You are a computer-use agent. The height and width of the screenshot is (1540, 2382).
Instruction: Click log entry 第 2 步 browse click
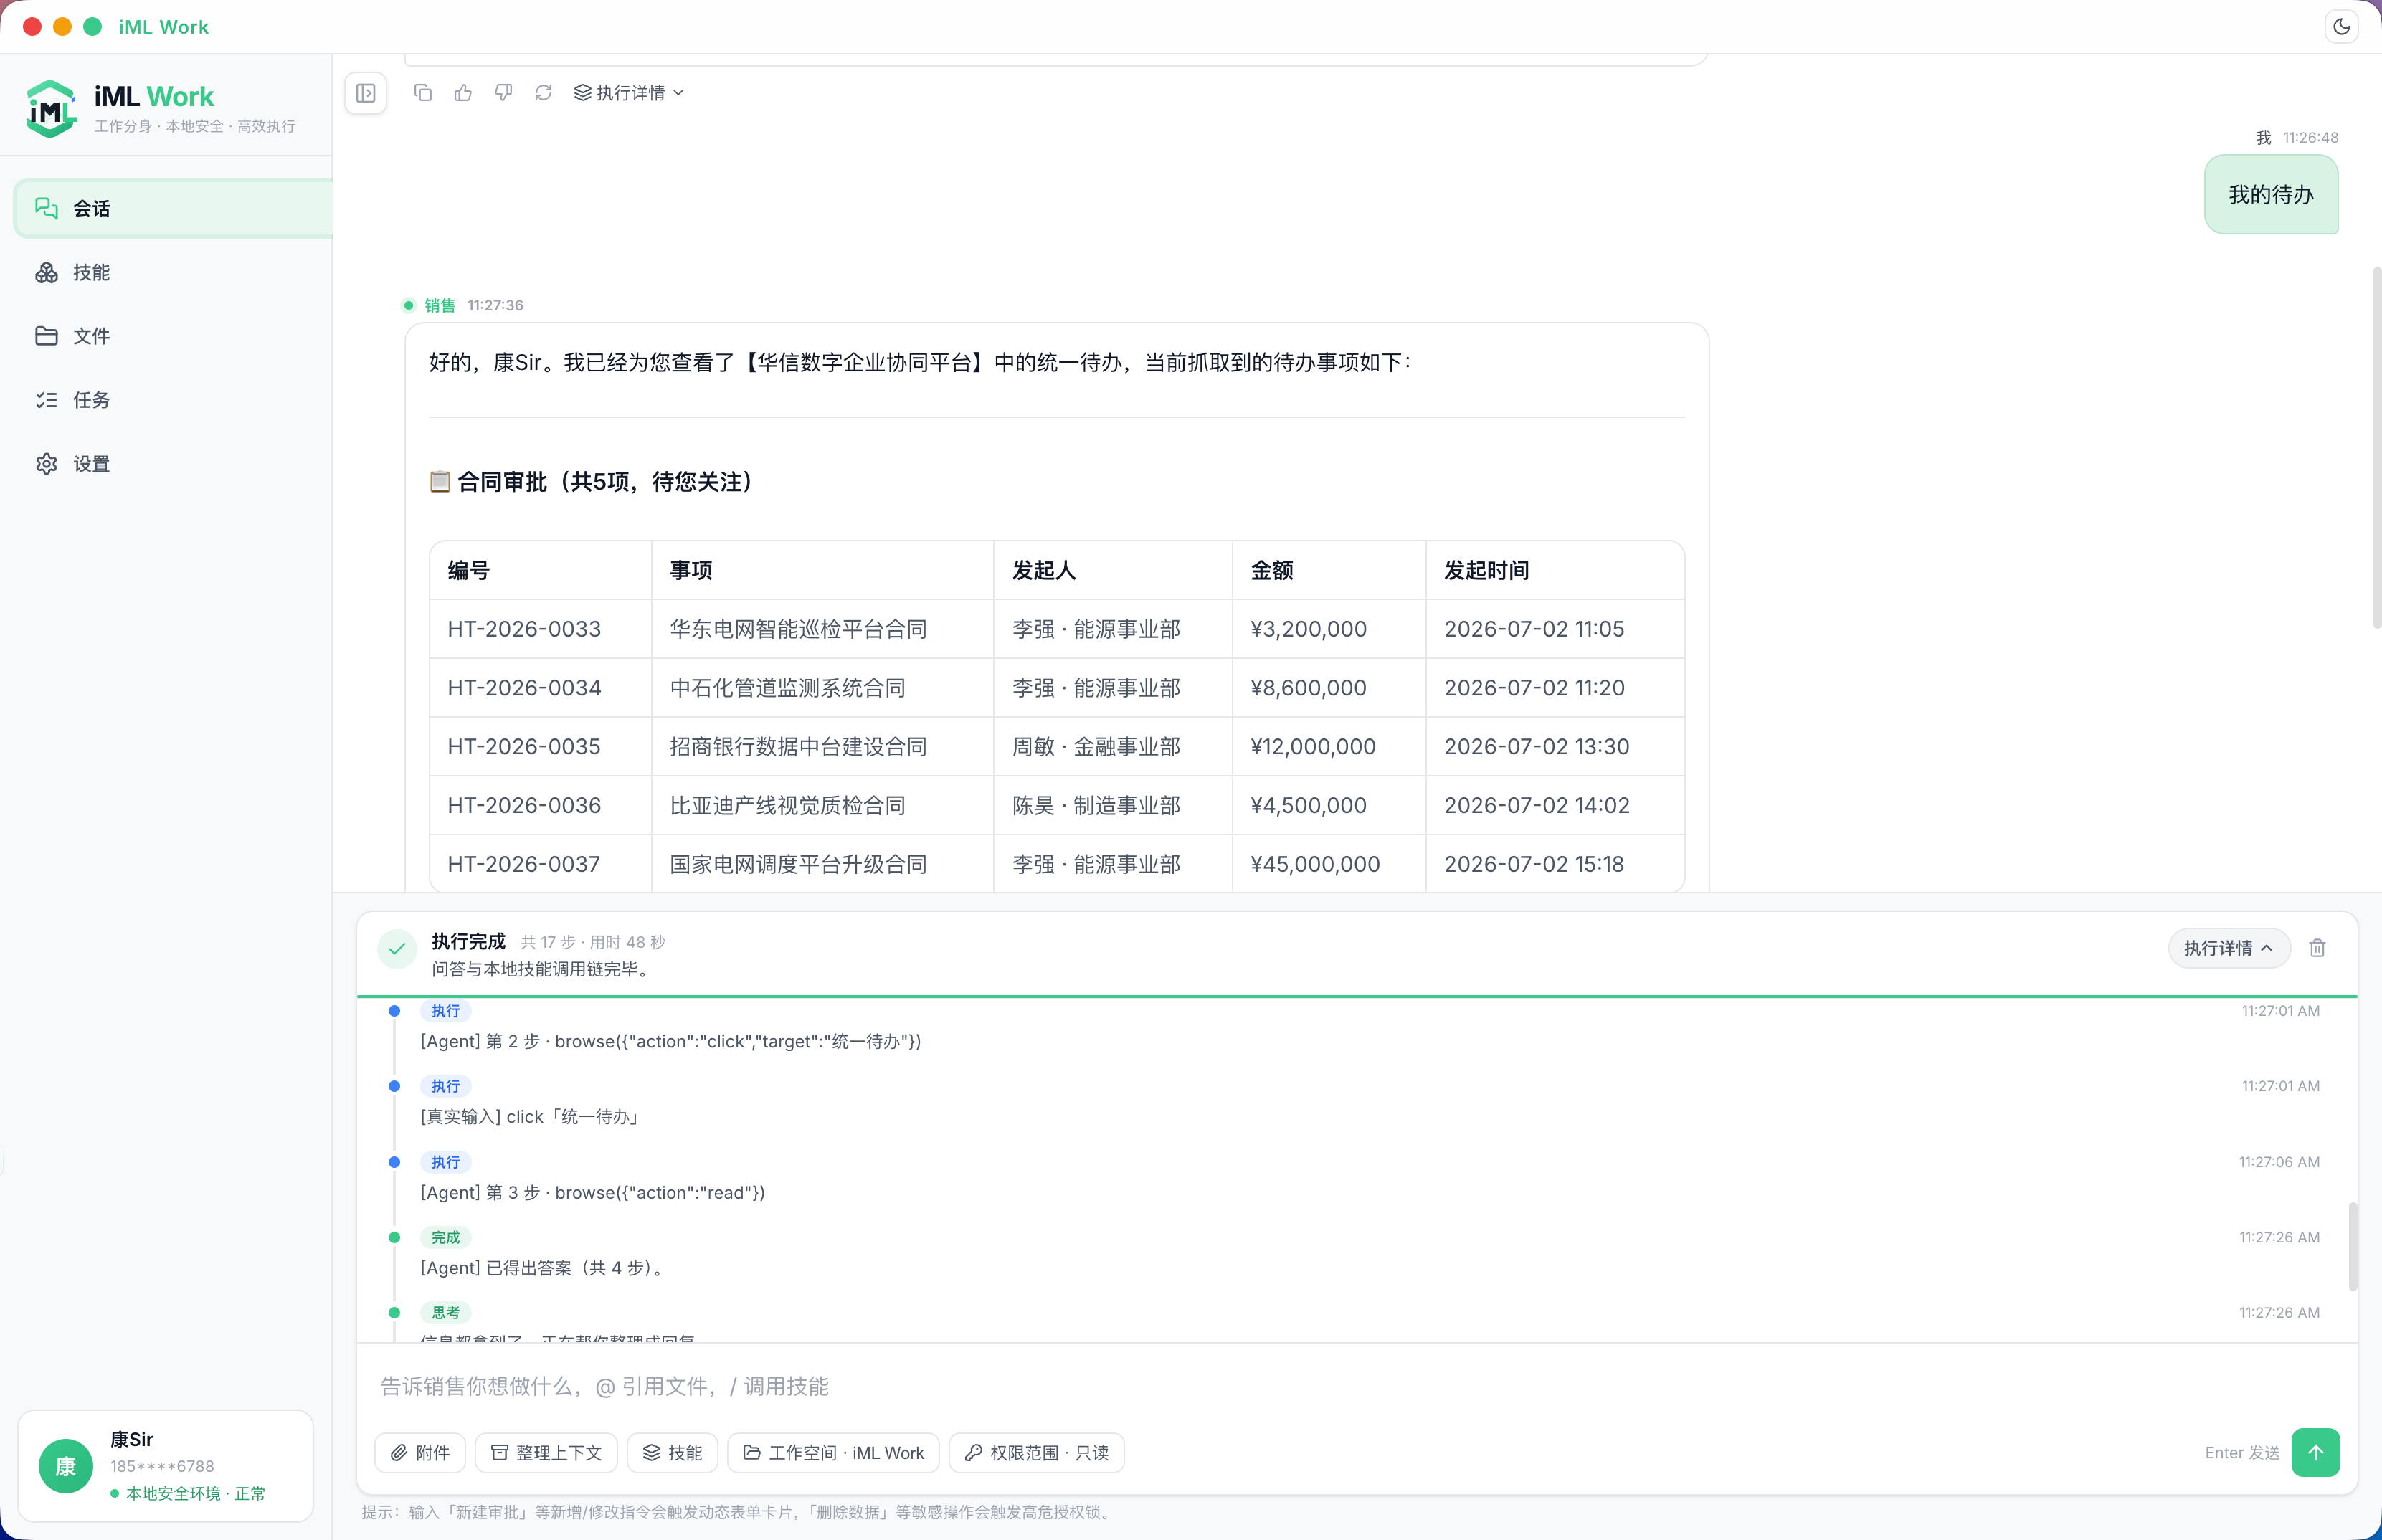pyautogui.click(x=671, y=1041)
